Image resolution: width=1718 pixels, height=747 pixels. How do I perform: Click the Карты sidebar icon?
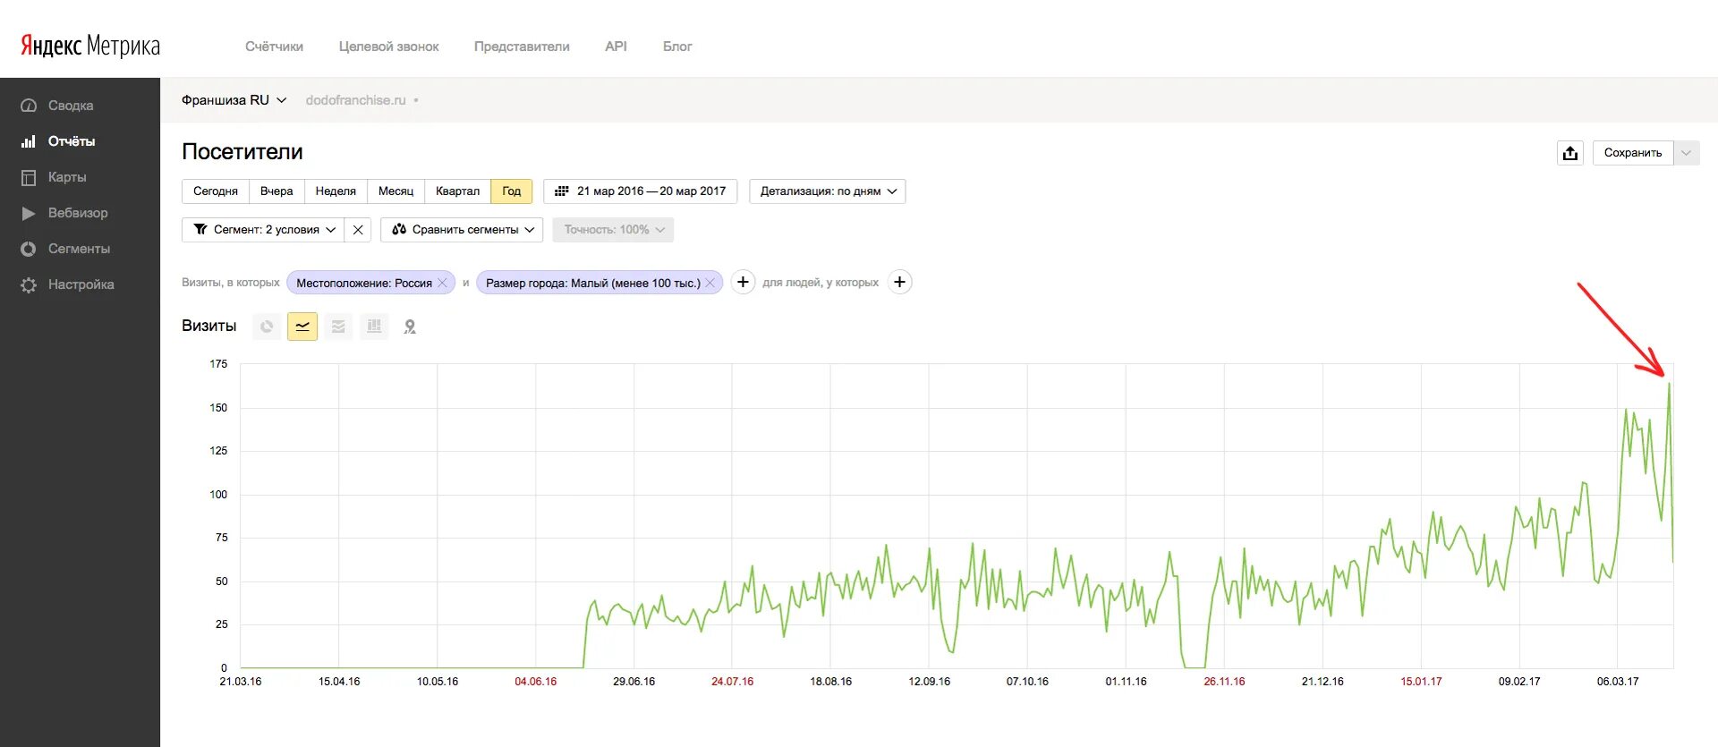tap(29, 177)
